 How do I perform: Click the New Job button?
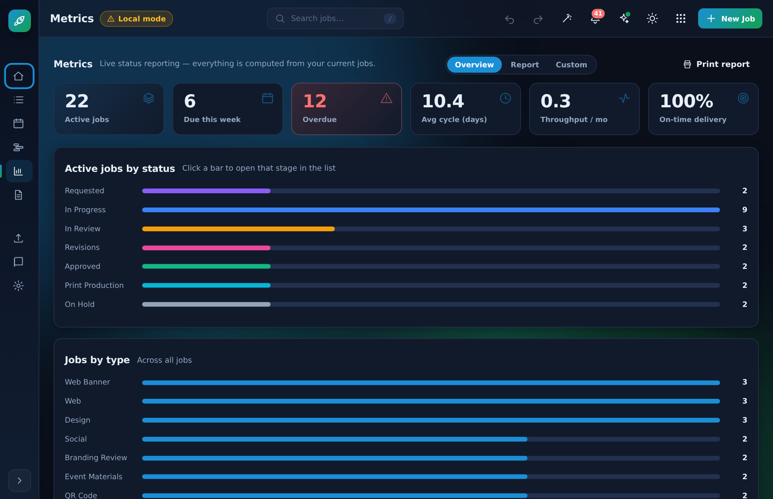click(730, 19)
